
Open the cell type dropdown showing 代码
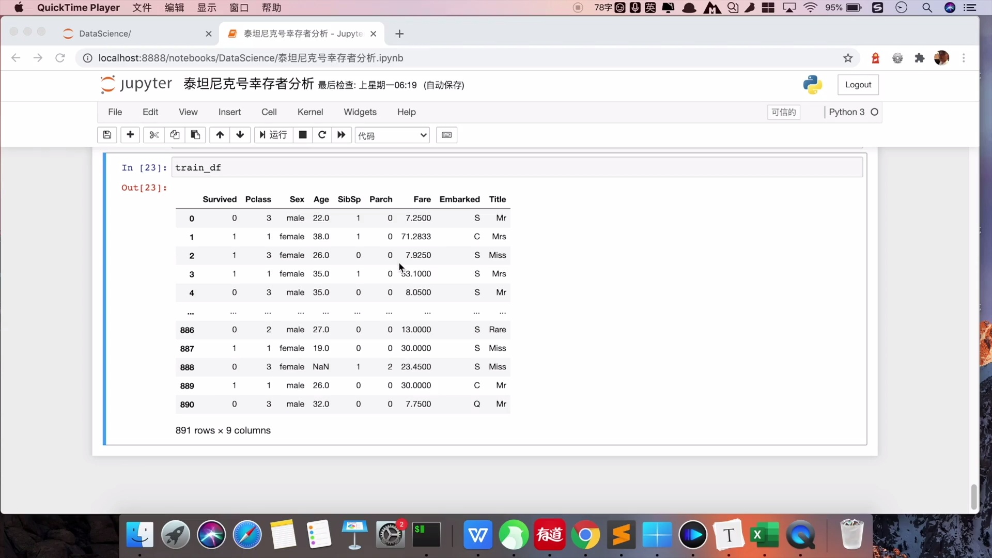392,135
